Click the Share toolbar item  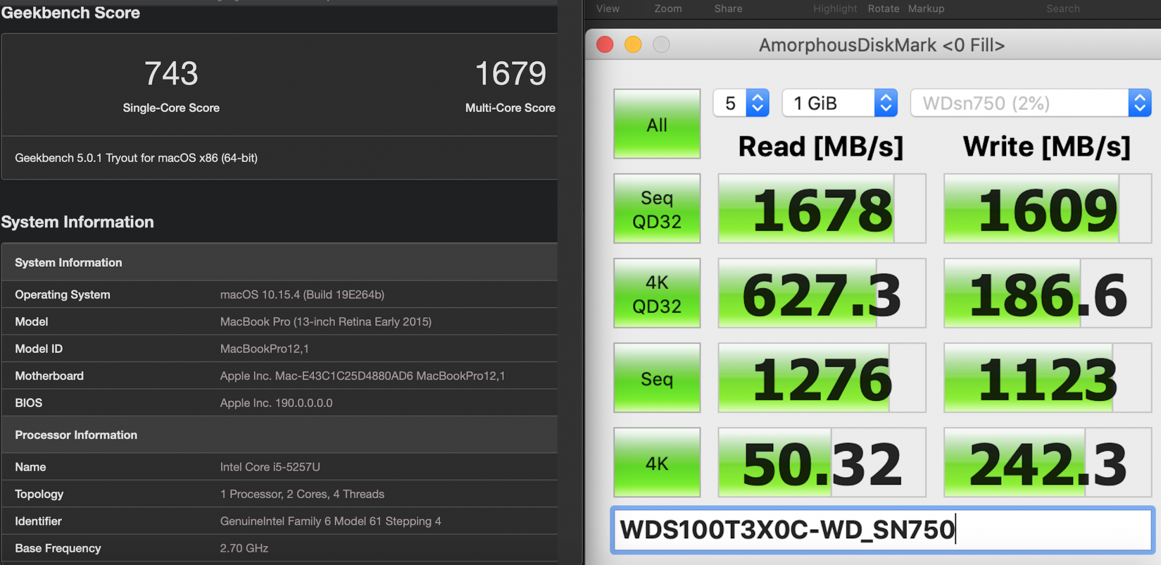[729, 9]
